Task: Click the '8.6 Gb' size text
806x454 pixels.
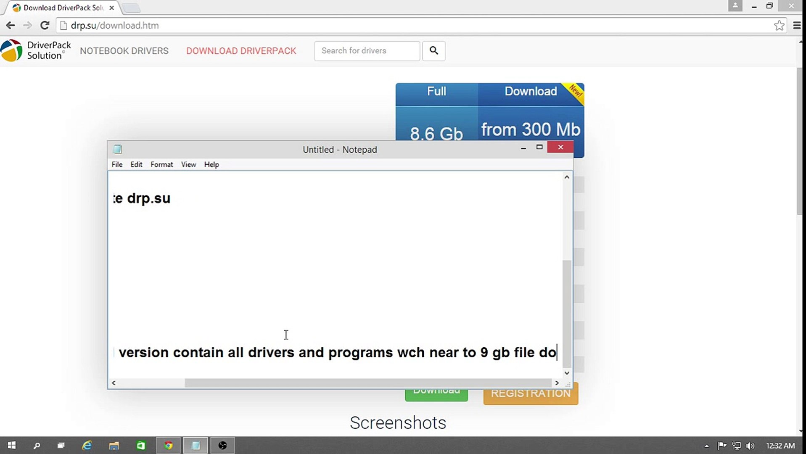Action: click(x=436, y=134)
